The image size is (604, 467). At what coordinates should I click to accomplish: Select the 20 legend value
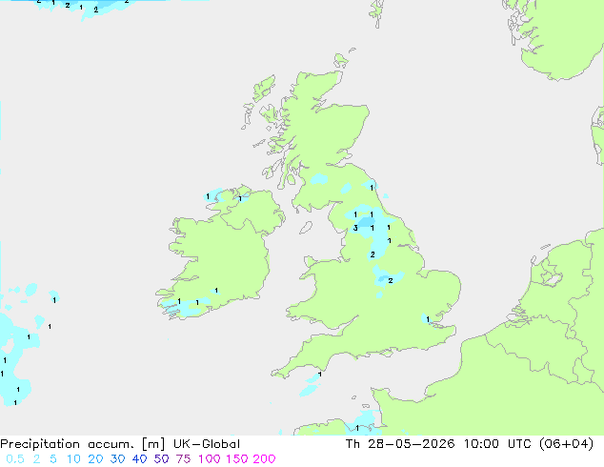[95, 459]
